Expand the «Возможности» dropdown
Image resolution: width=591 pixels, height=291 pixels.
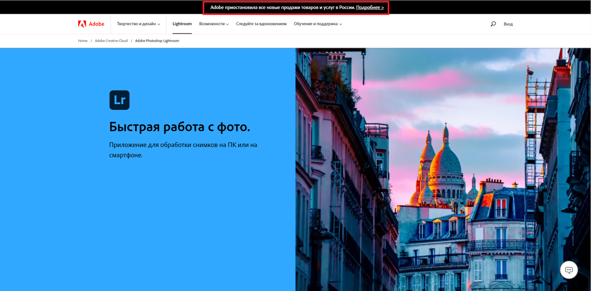[x=214, y=23]
